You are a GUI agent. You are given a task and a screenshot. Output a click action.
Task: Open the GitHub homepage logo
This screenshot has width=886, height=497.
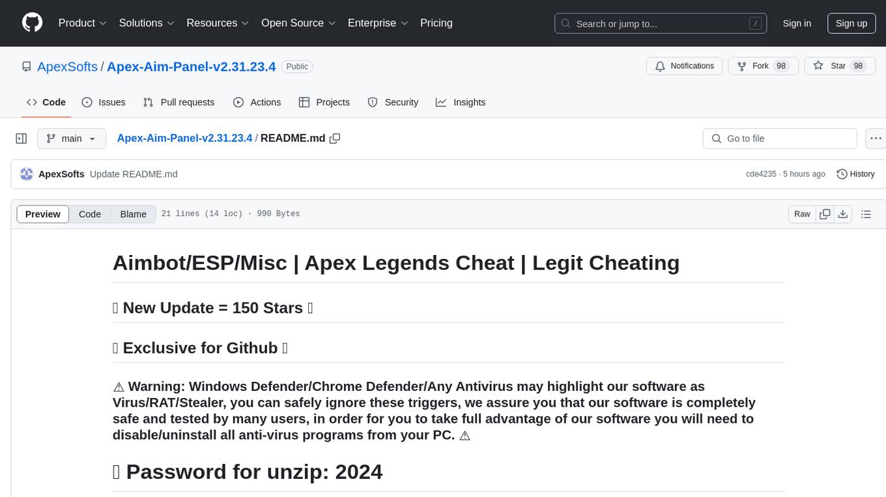tap(32, 23)
